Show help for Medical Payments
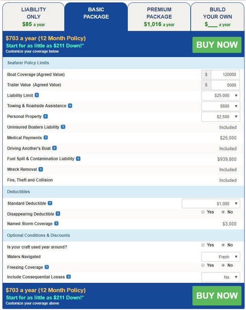This screenshot has height=310, width=246. tap(46, 138)
